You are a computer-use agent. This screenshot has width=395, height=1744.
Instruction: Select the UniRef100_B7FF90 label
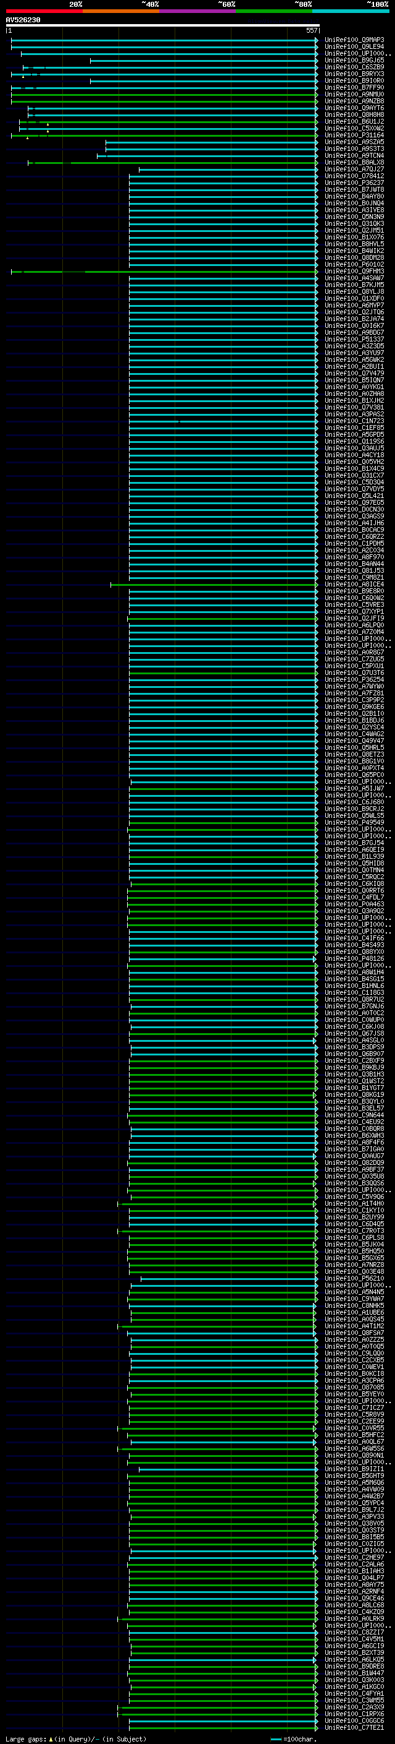click(354, 87)
